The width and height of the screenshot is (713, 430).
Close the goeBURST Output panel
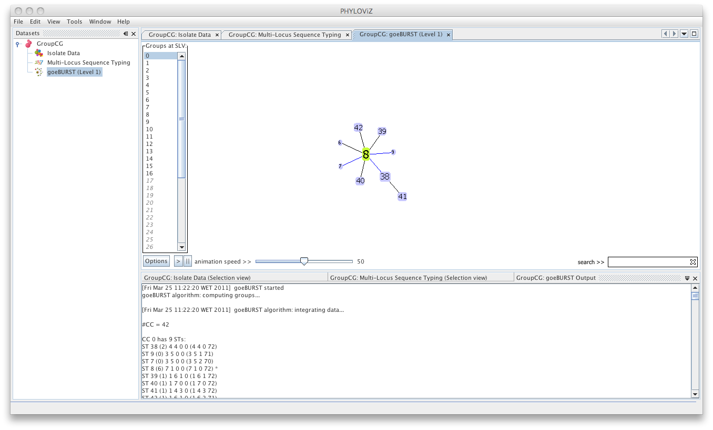[695, 278]
